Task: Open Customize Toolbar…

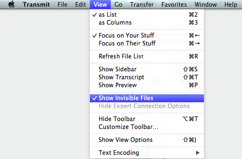Action: tap(147, 127)
